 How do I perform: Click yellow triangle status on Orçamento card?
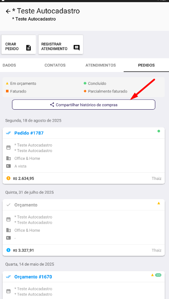point(159,203)
